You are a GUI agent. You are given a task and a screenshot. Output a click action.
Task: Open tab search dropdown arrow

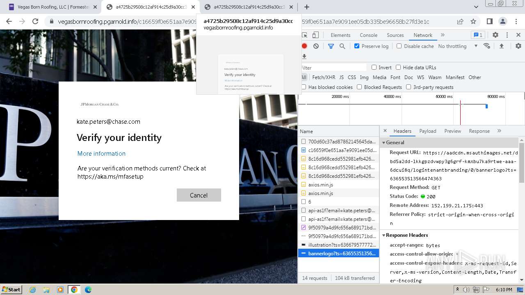[476, 7]
